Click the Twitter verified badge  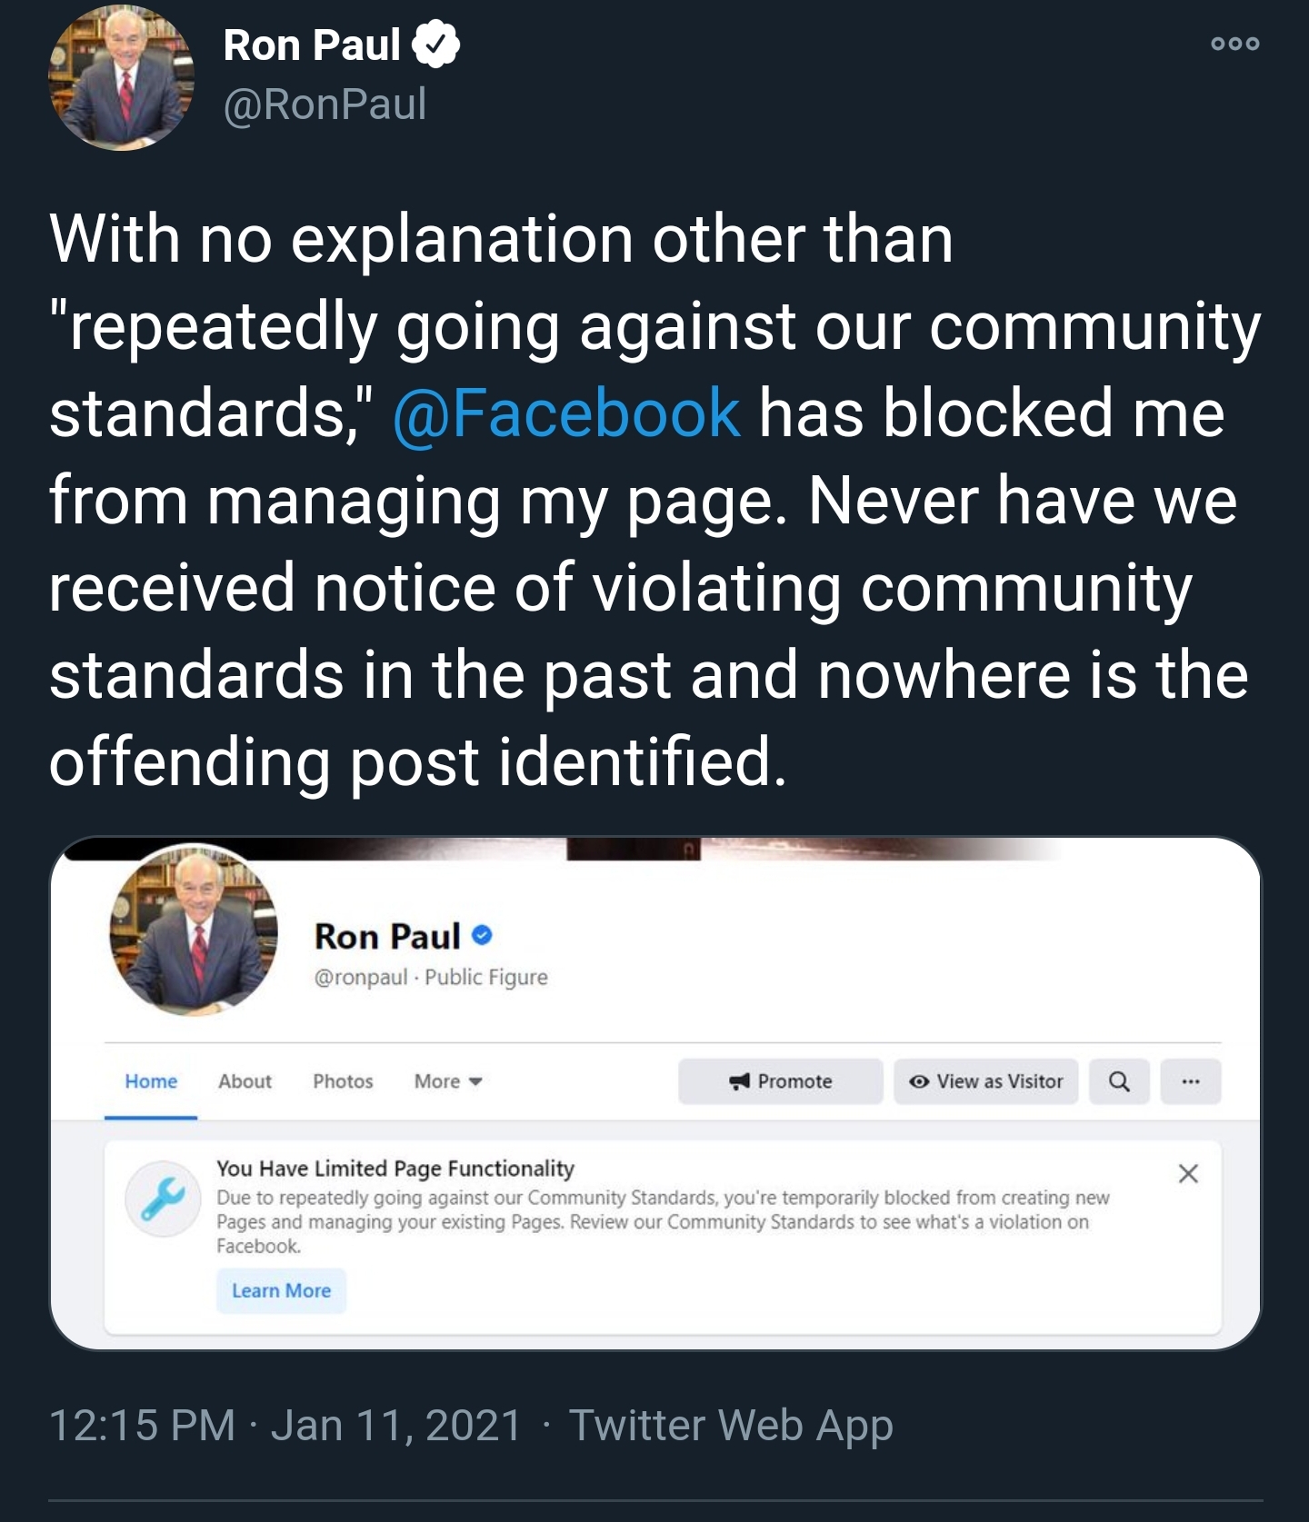(436, 45)
